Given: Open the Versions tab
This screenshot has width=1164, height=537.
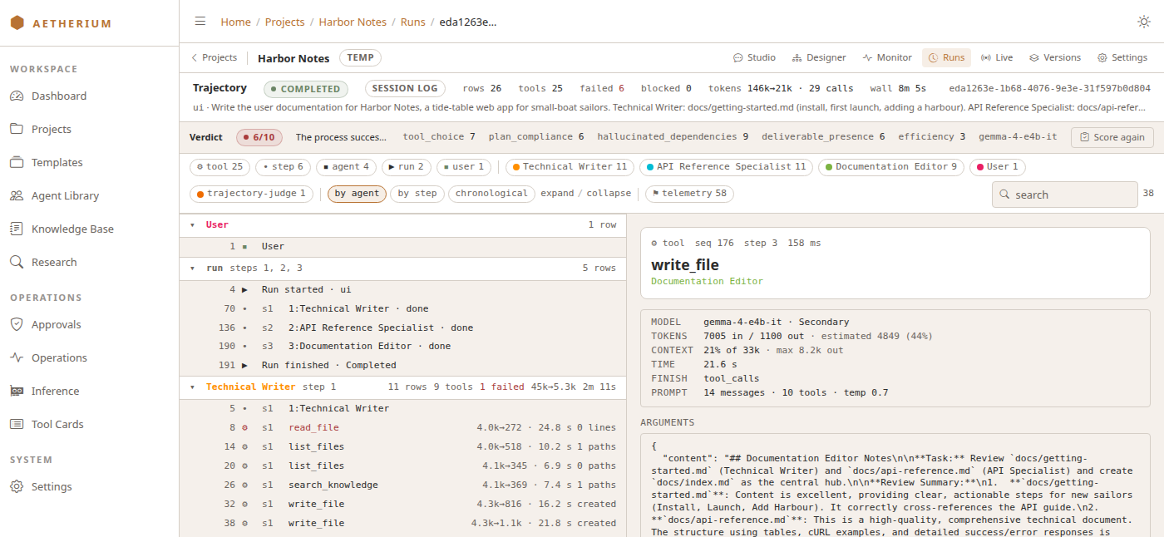Looking at the screenshot, I should click(x=1055, y=58).
